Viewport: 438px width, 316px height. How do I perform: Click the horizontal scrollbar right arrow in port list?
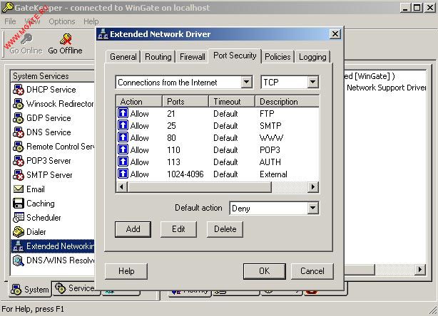(313, 186)
